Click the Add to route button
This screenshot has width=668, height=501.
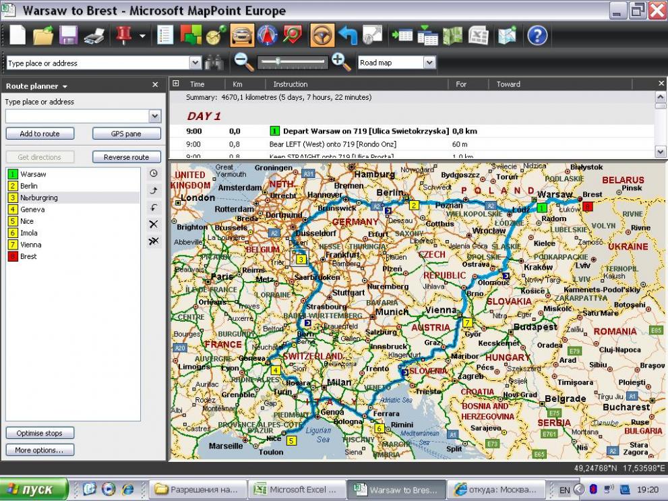40,134
